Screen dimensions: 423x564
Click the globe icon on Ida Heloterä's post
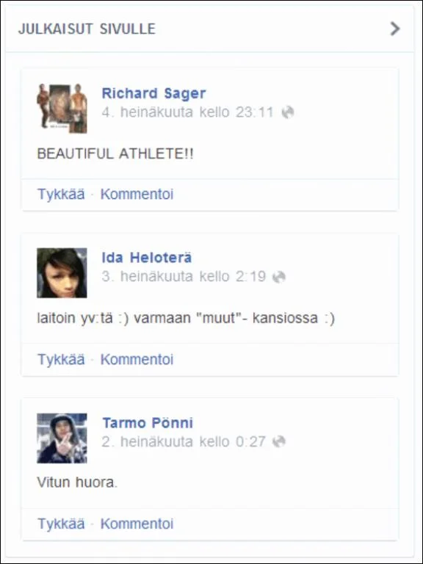pos(279,277)
